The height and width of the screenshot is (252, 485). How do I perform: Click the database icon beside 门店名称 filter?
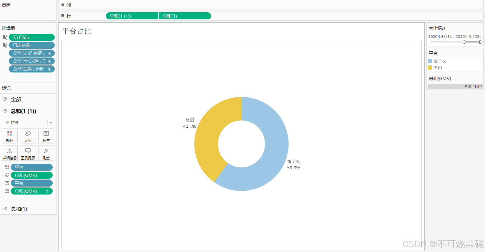click(x=5, y=45)
